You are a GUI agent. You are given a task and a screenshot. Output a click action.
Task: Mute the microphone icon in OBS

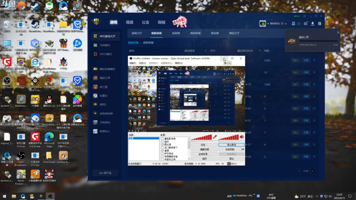[214, 137]
